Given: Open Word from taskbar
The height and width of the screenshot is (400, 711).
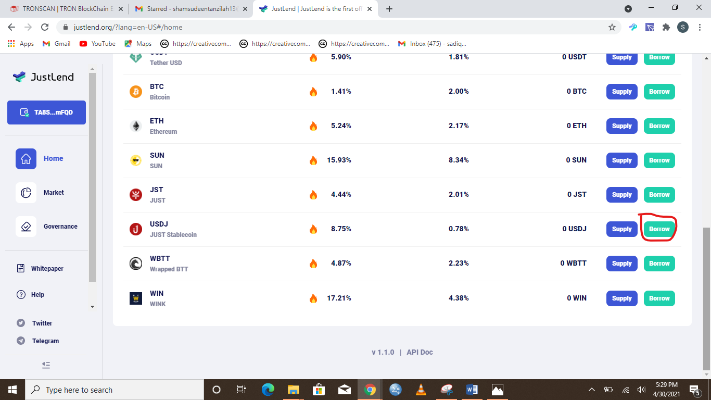Looking at the screenshot, I should (x=472, y=390).
